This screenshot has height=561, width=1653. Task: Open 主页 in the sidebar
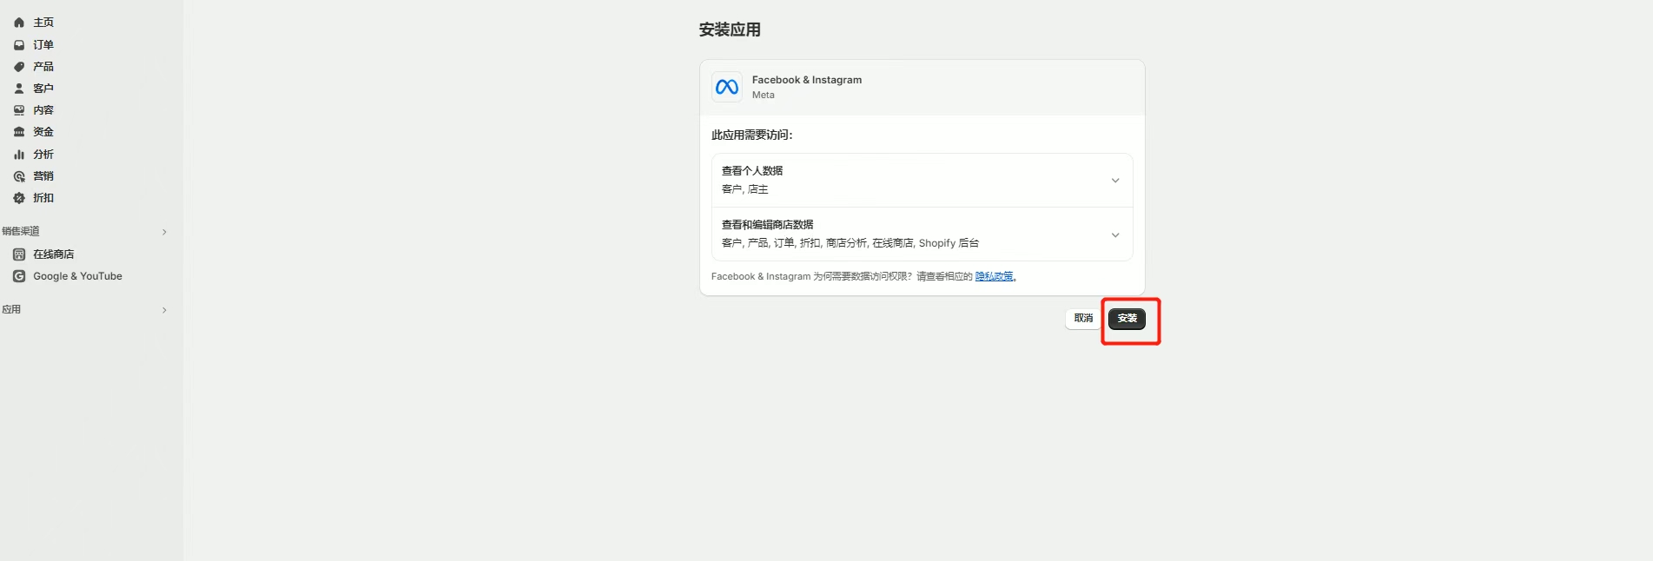coord(43,23)
